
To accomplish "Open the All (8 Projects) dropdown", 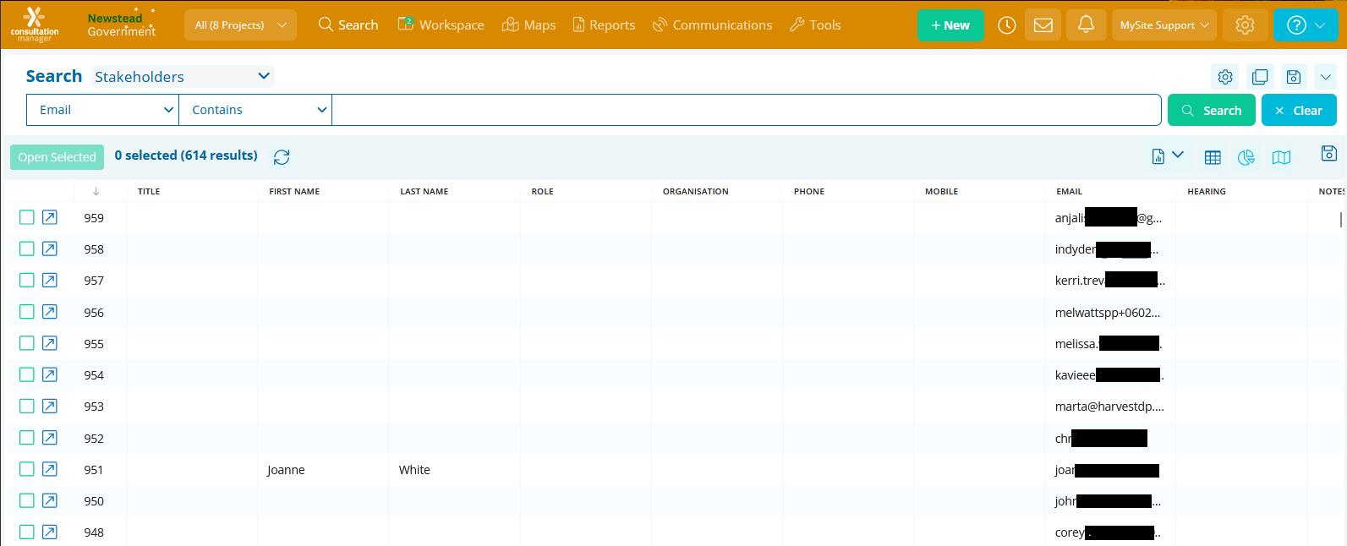I will tap(240, 25).
